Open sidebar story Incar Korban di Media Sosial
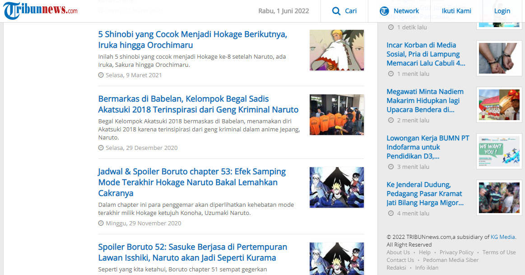The width and height of the screenshot is (525, 275). coord(426,54)
